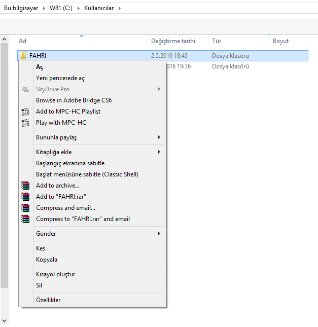Expand the Gönder submenu arrow
Screen dimensions: 318x327
[159, 234]
